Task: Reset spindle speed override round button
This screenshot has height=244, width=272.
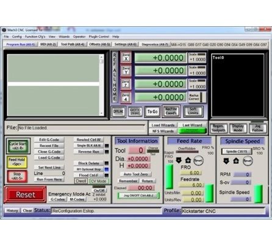Action: pyautogui.click(x=248, y=161)
